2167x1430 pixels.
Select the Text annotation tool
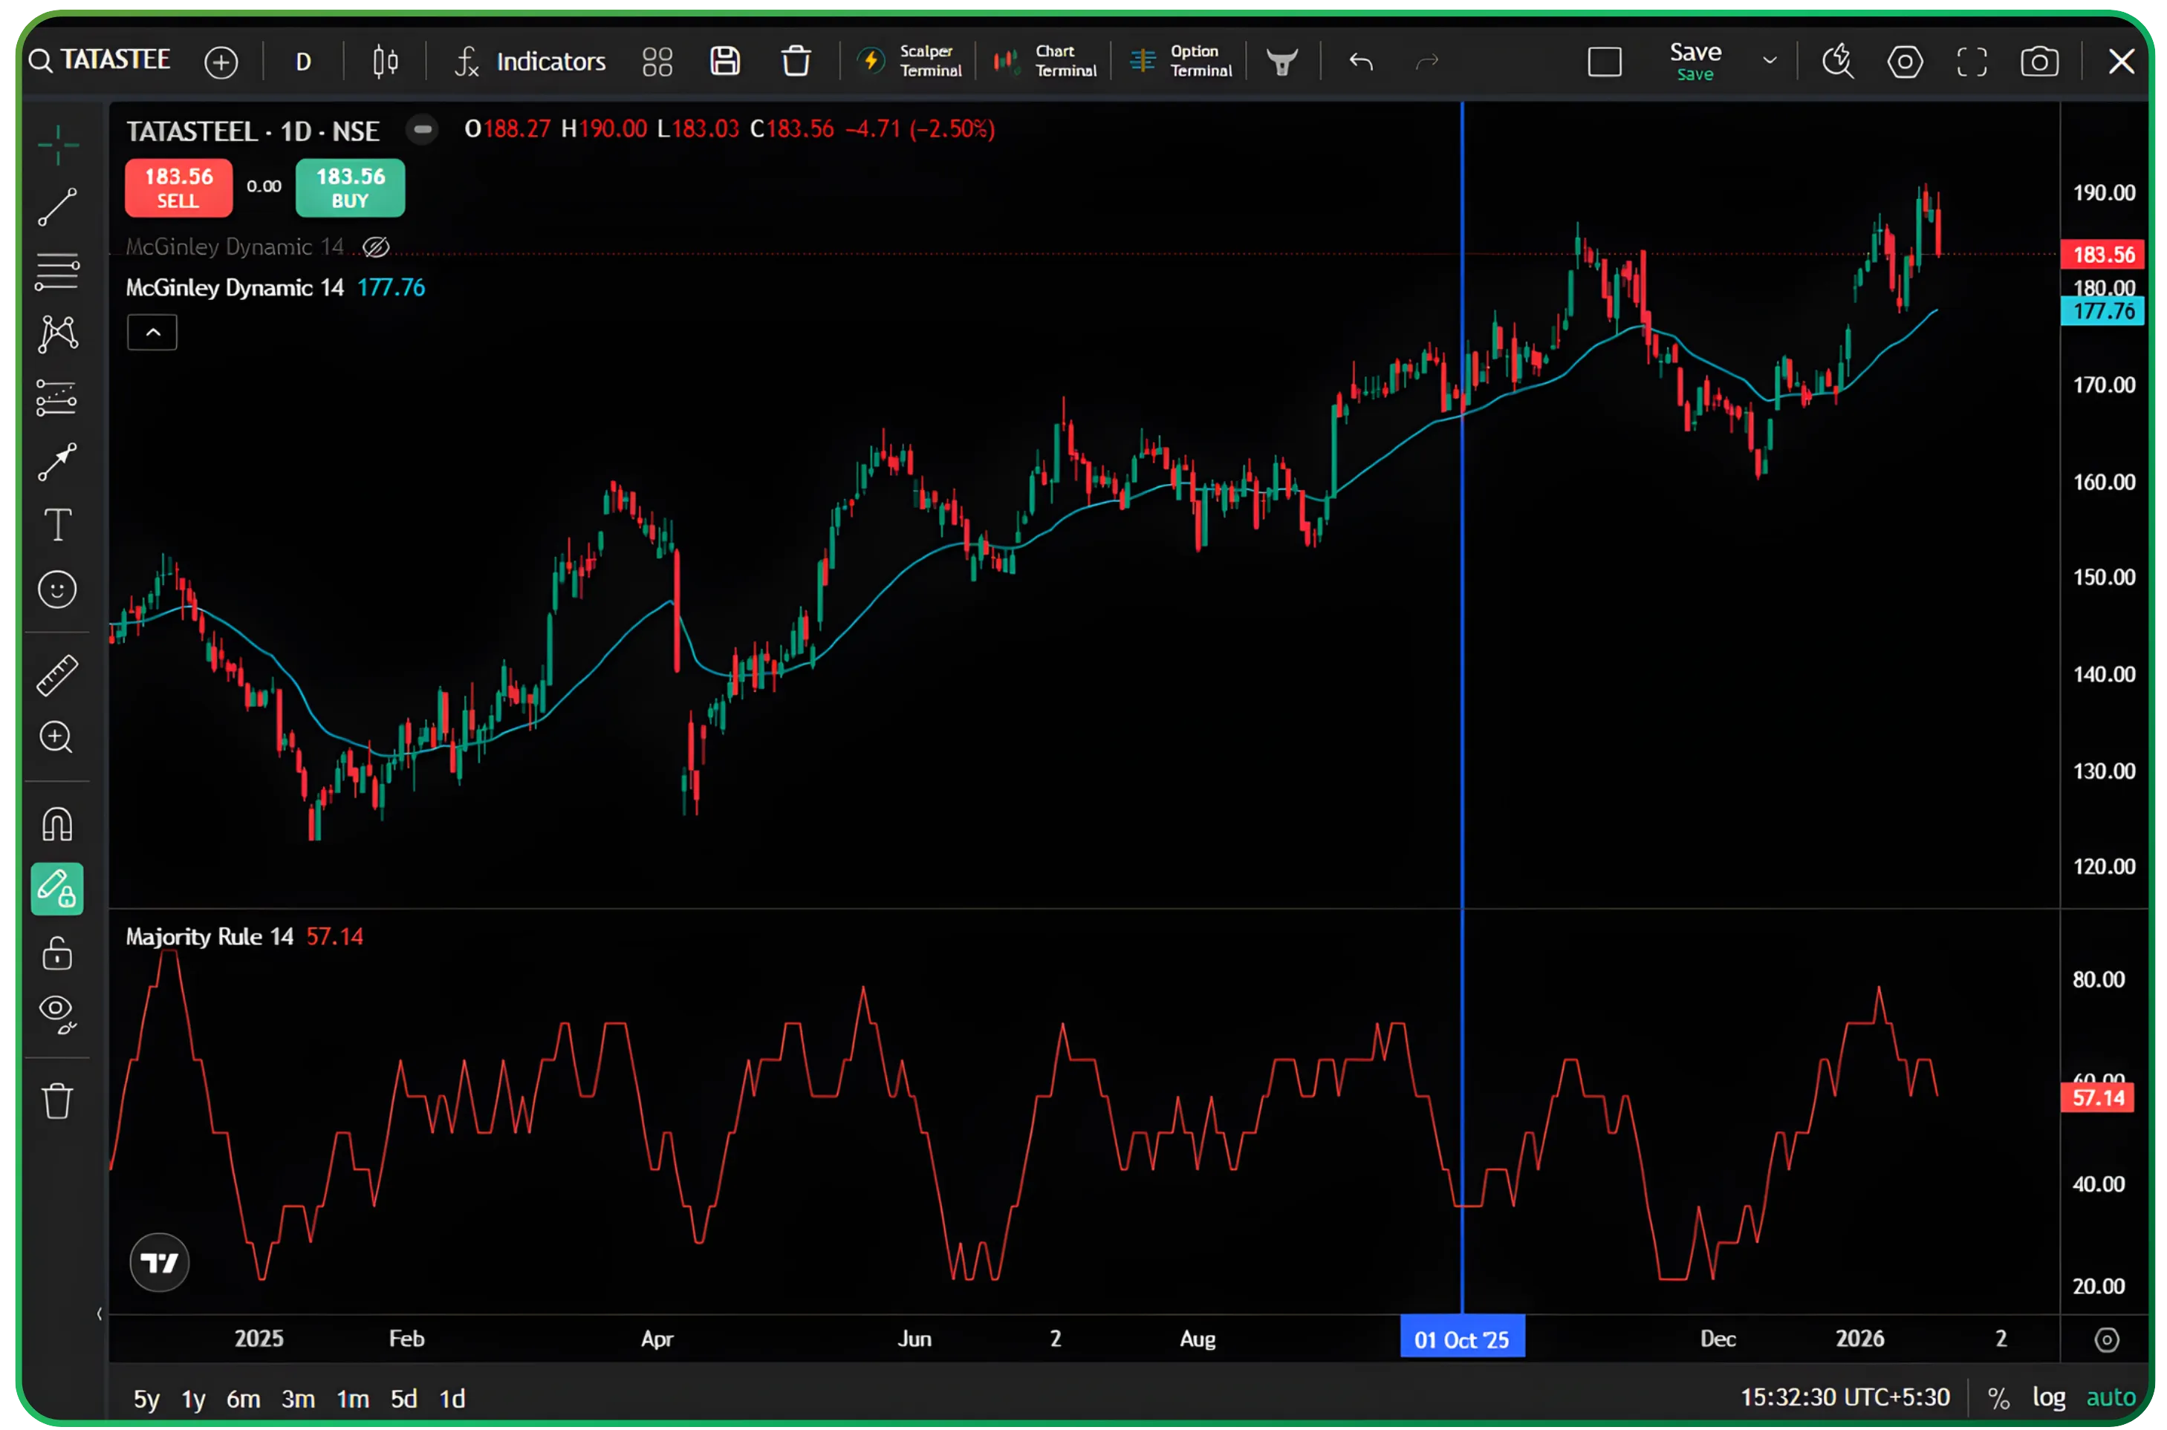coord(57,526)
